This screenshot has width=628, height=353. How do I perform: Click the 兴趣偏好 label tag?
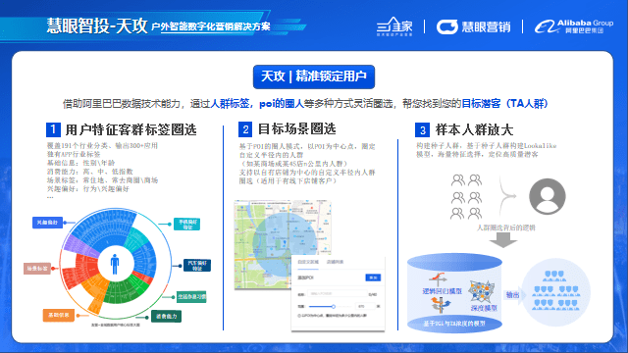tap(47, 223)
